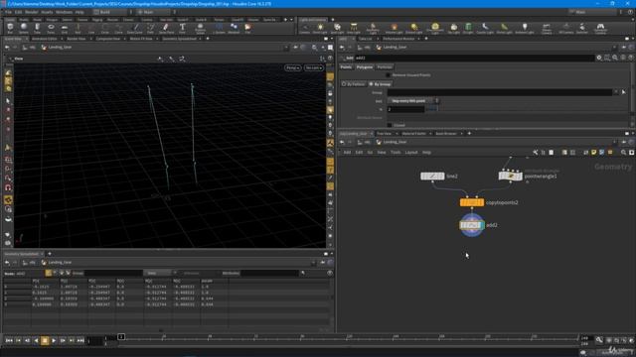Screen dimensions: 636x357
Task: Click the gear icon in parameter pane
Action: [599, 58]
